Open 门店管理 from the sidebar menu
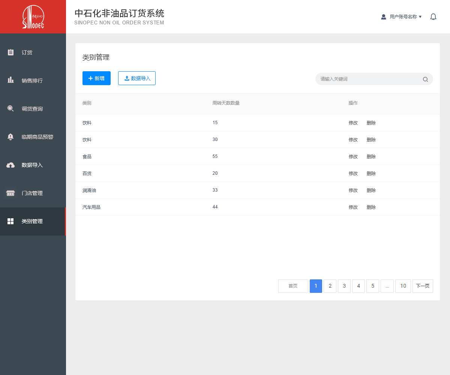 click(32, 193)
